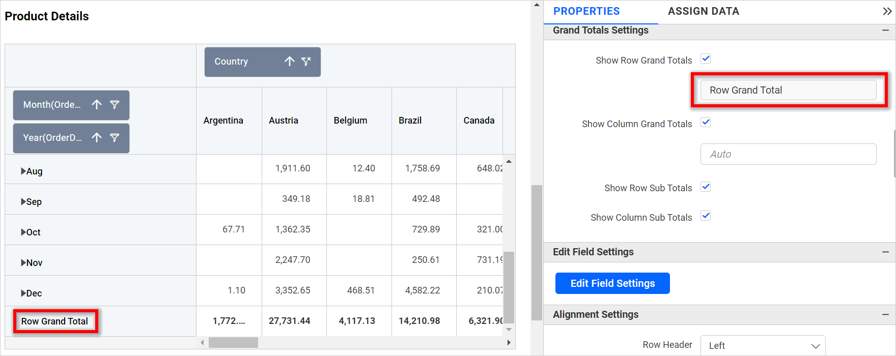This screenshot has width=896, height=356.
Task: Sort the Month(OrderDate) field arrow
Action: click(x=97, y=105)
